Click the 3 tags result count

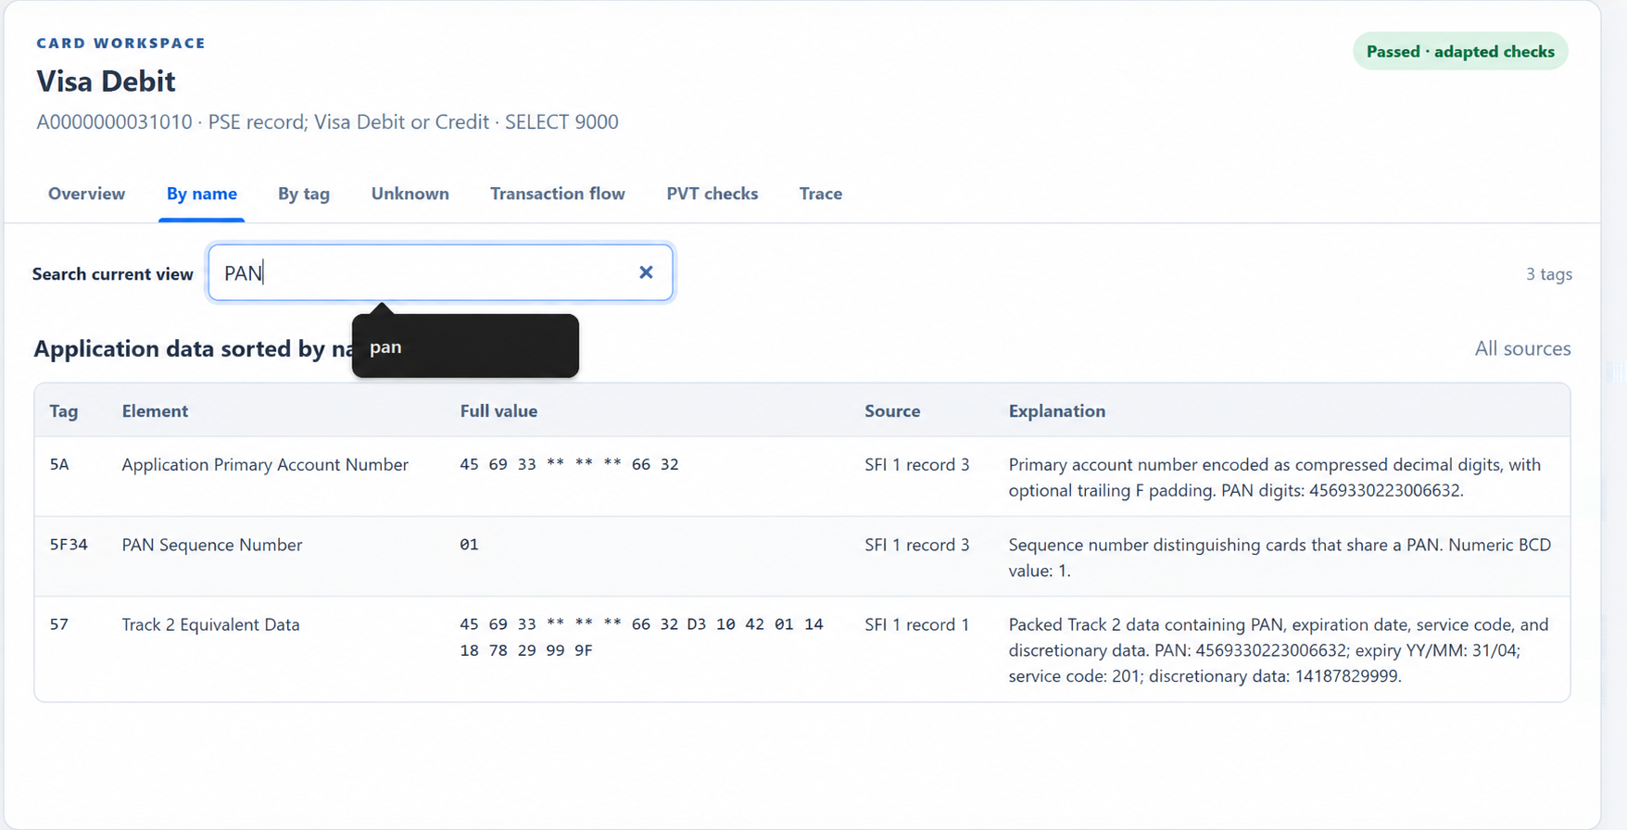pos(1548,274)
